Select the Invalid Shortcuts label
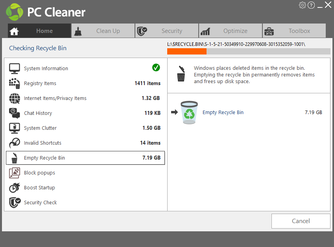 pos(42,143)
